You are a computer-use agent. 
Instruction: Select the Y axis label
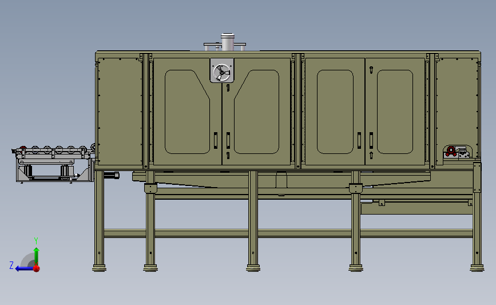pyautogui.click(x=36, y=241)
